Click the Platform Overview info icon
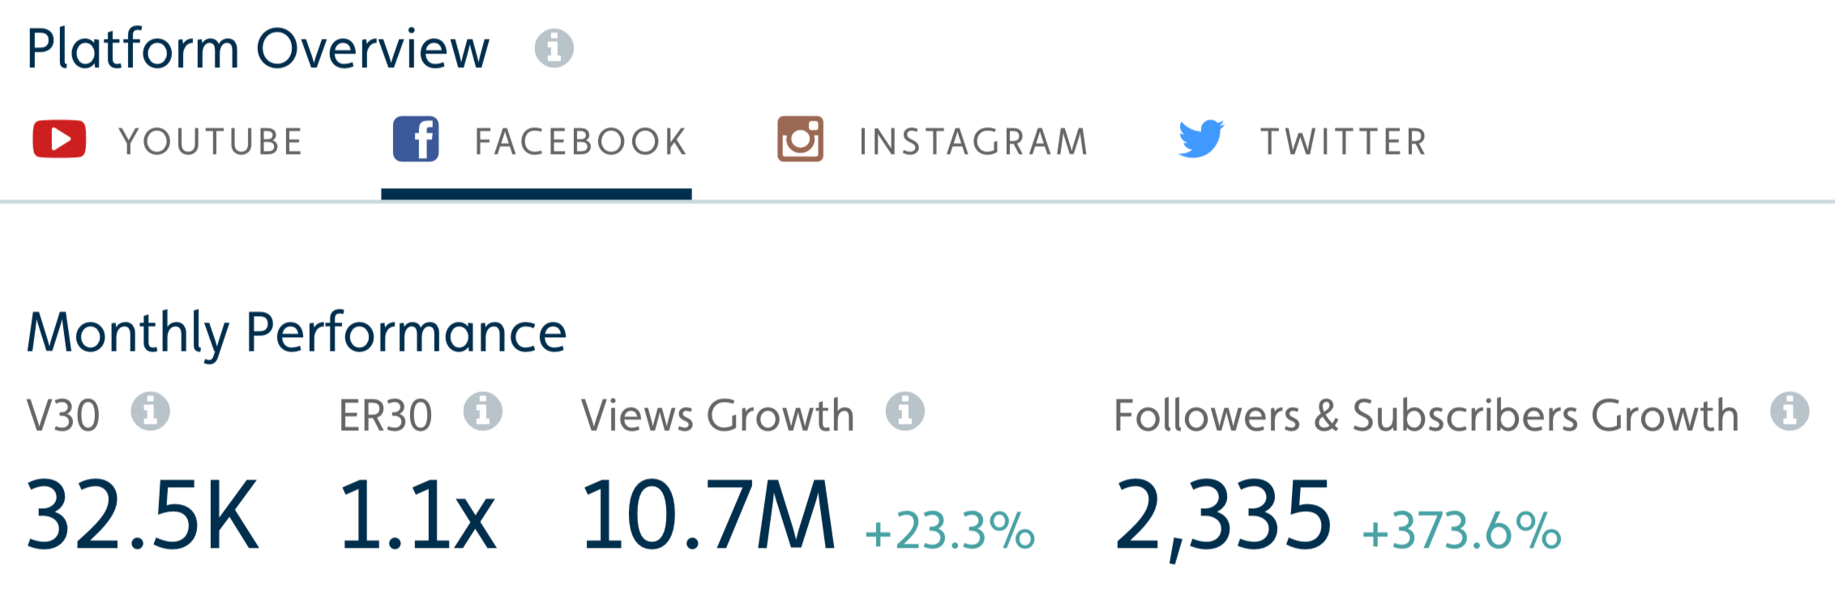The height and width of the screenshot is (598, 1835). 554,48
